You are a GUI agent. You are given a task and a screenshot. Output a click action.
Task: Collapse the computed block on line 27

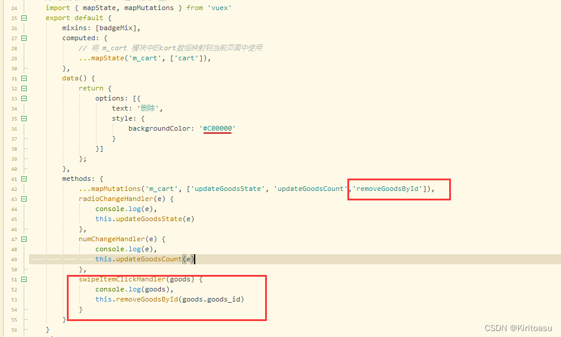(x=24, y=38)
